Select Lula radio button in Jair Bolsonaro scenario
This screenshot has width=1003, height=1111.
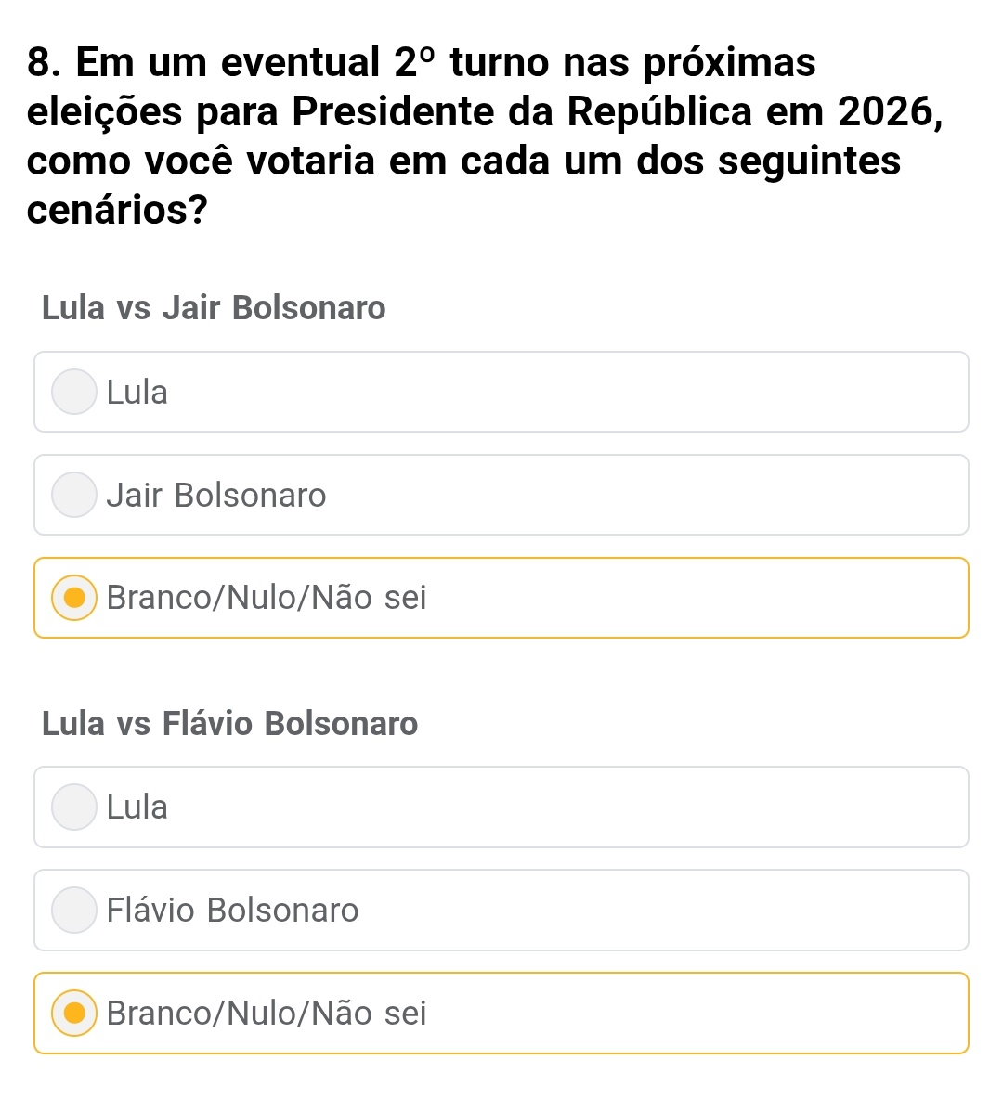click(74, 392)
